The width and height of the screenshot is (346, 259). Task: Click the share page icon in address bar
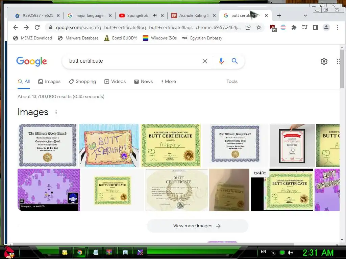pos(248,27)
